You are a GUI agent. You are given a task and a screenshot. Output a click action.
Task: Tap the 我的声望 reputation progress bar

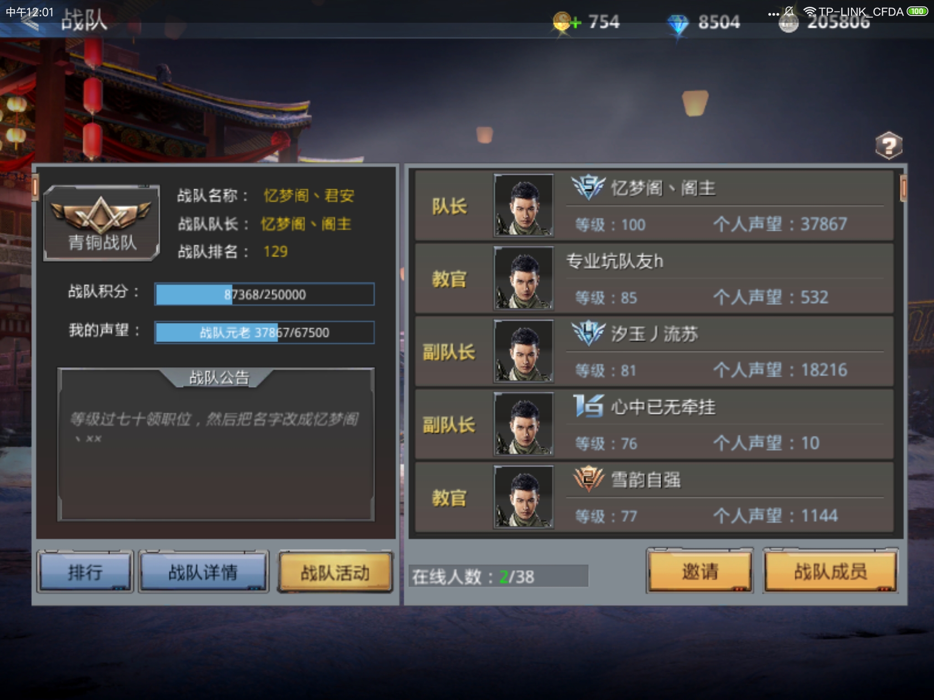(265, 332)
